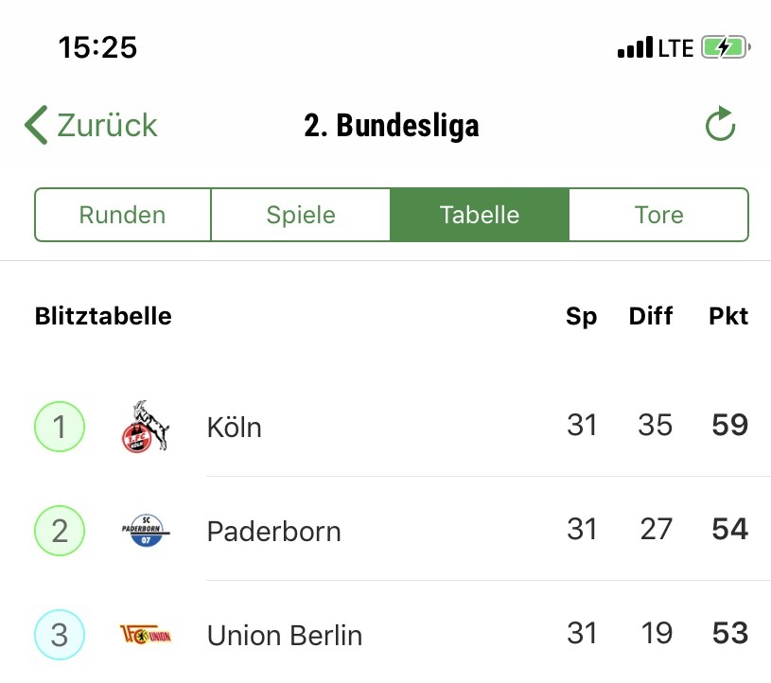Screen dimensions: 771x683
Task: Tap the rank 3 circle badge
Action: click(x=60, y=635)
